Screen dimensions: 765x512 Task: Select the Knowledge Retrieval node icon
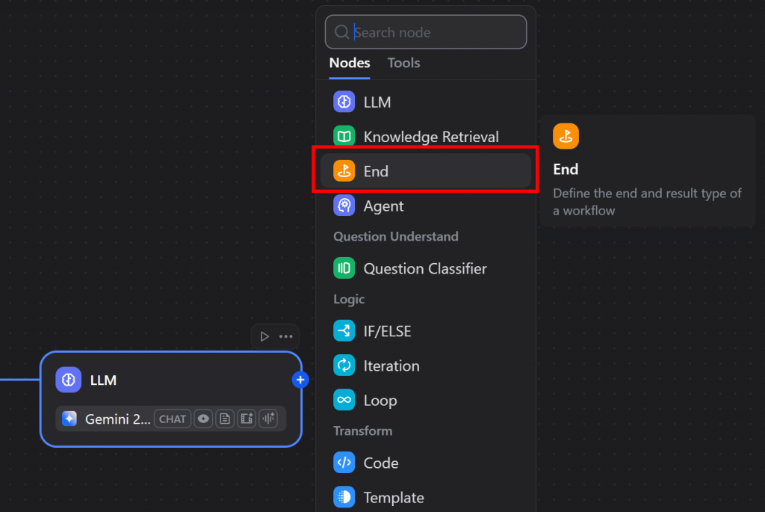[x=344, y=136]
